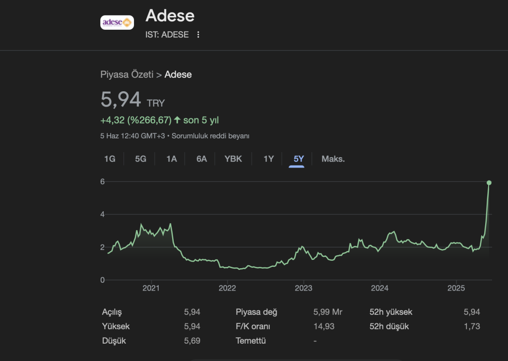Click the 2022 label on the chart axis
Screen dimensions: 508x361
(x=227, y=288)
